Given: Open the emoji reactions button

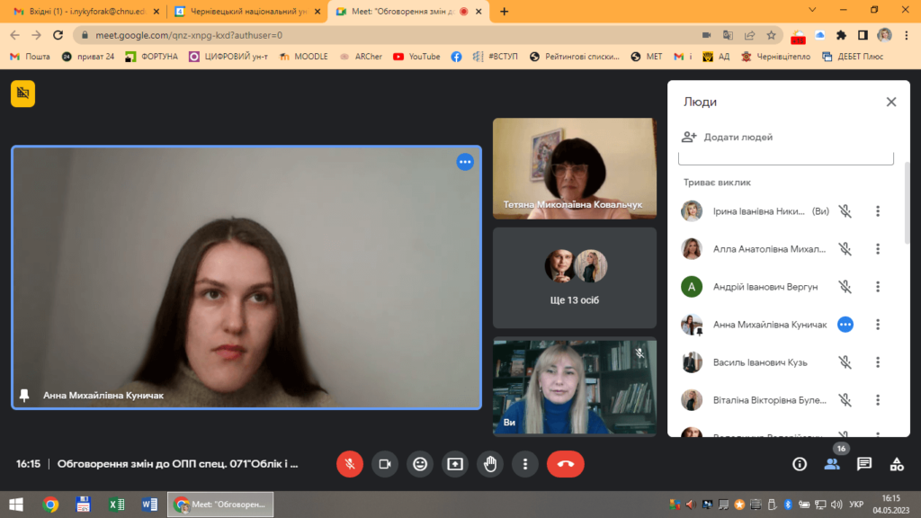Looking at the screenshot, I should coord(420,464).
